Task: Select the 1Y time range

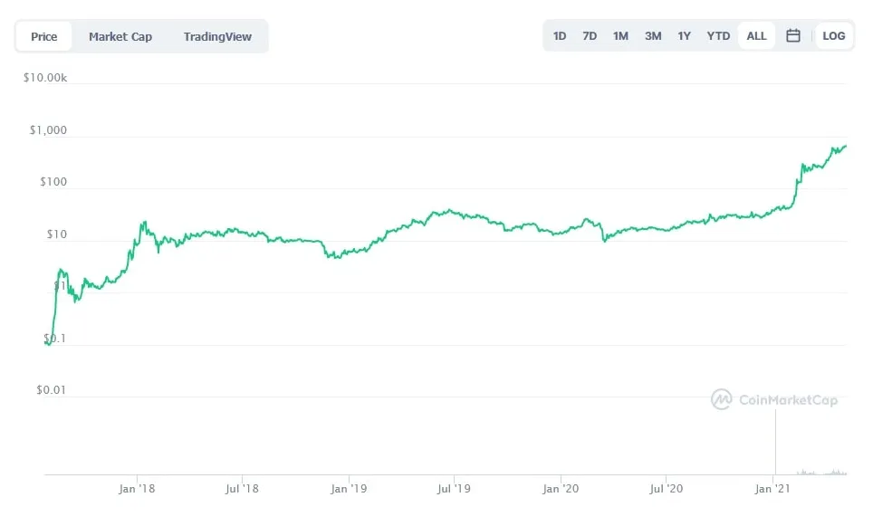Action: [685, 35]
